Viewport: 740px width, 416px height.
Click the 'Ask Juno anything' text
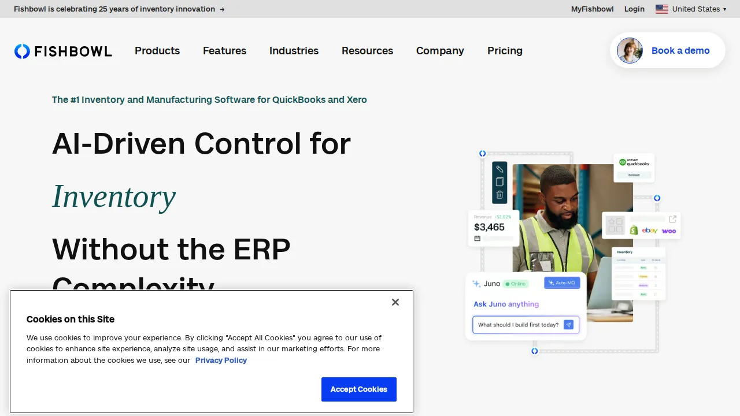(506, 304)
